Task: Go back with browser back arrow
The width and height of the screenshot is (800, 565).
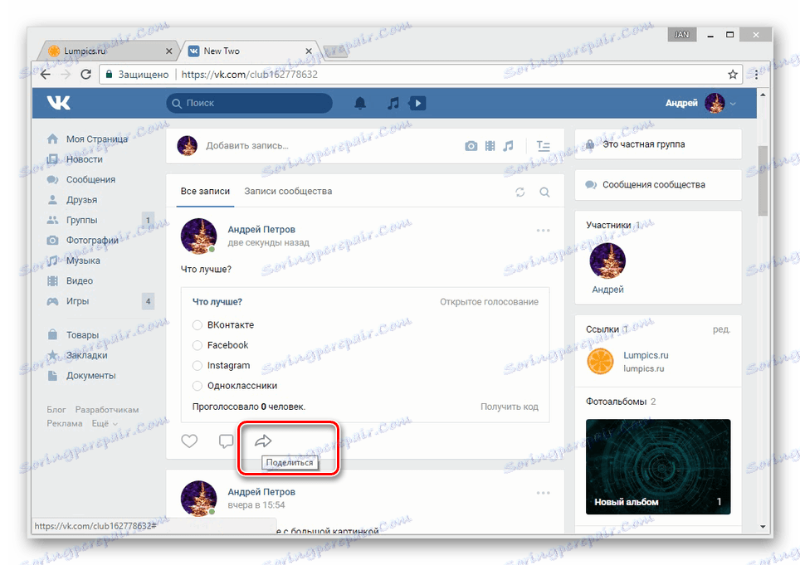Action: pyautogui.click(x=46, y=75)
